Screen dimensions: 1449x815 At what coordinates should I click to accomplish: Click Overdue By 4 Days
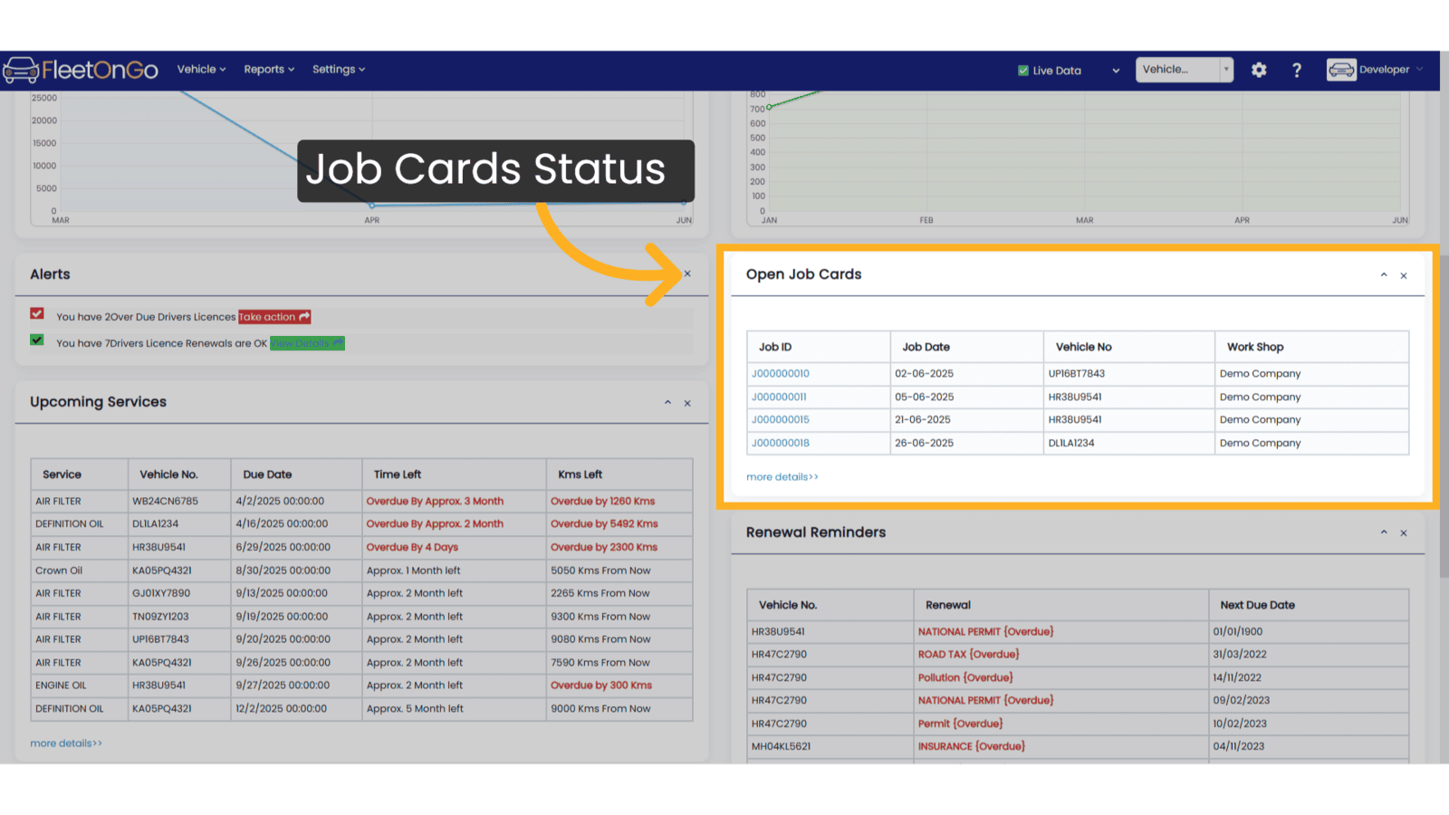[x=412, y=548]
